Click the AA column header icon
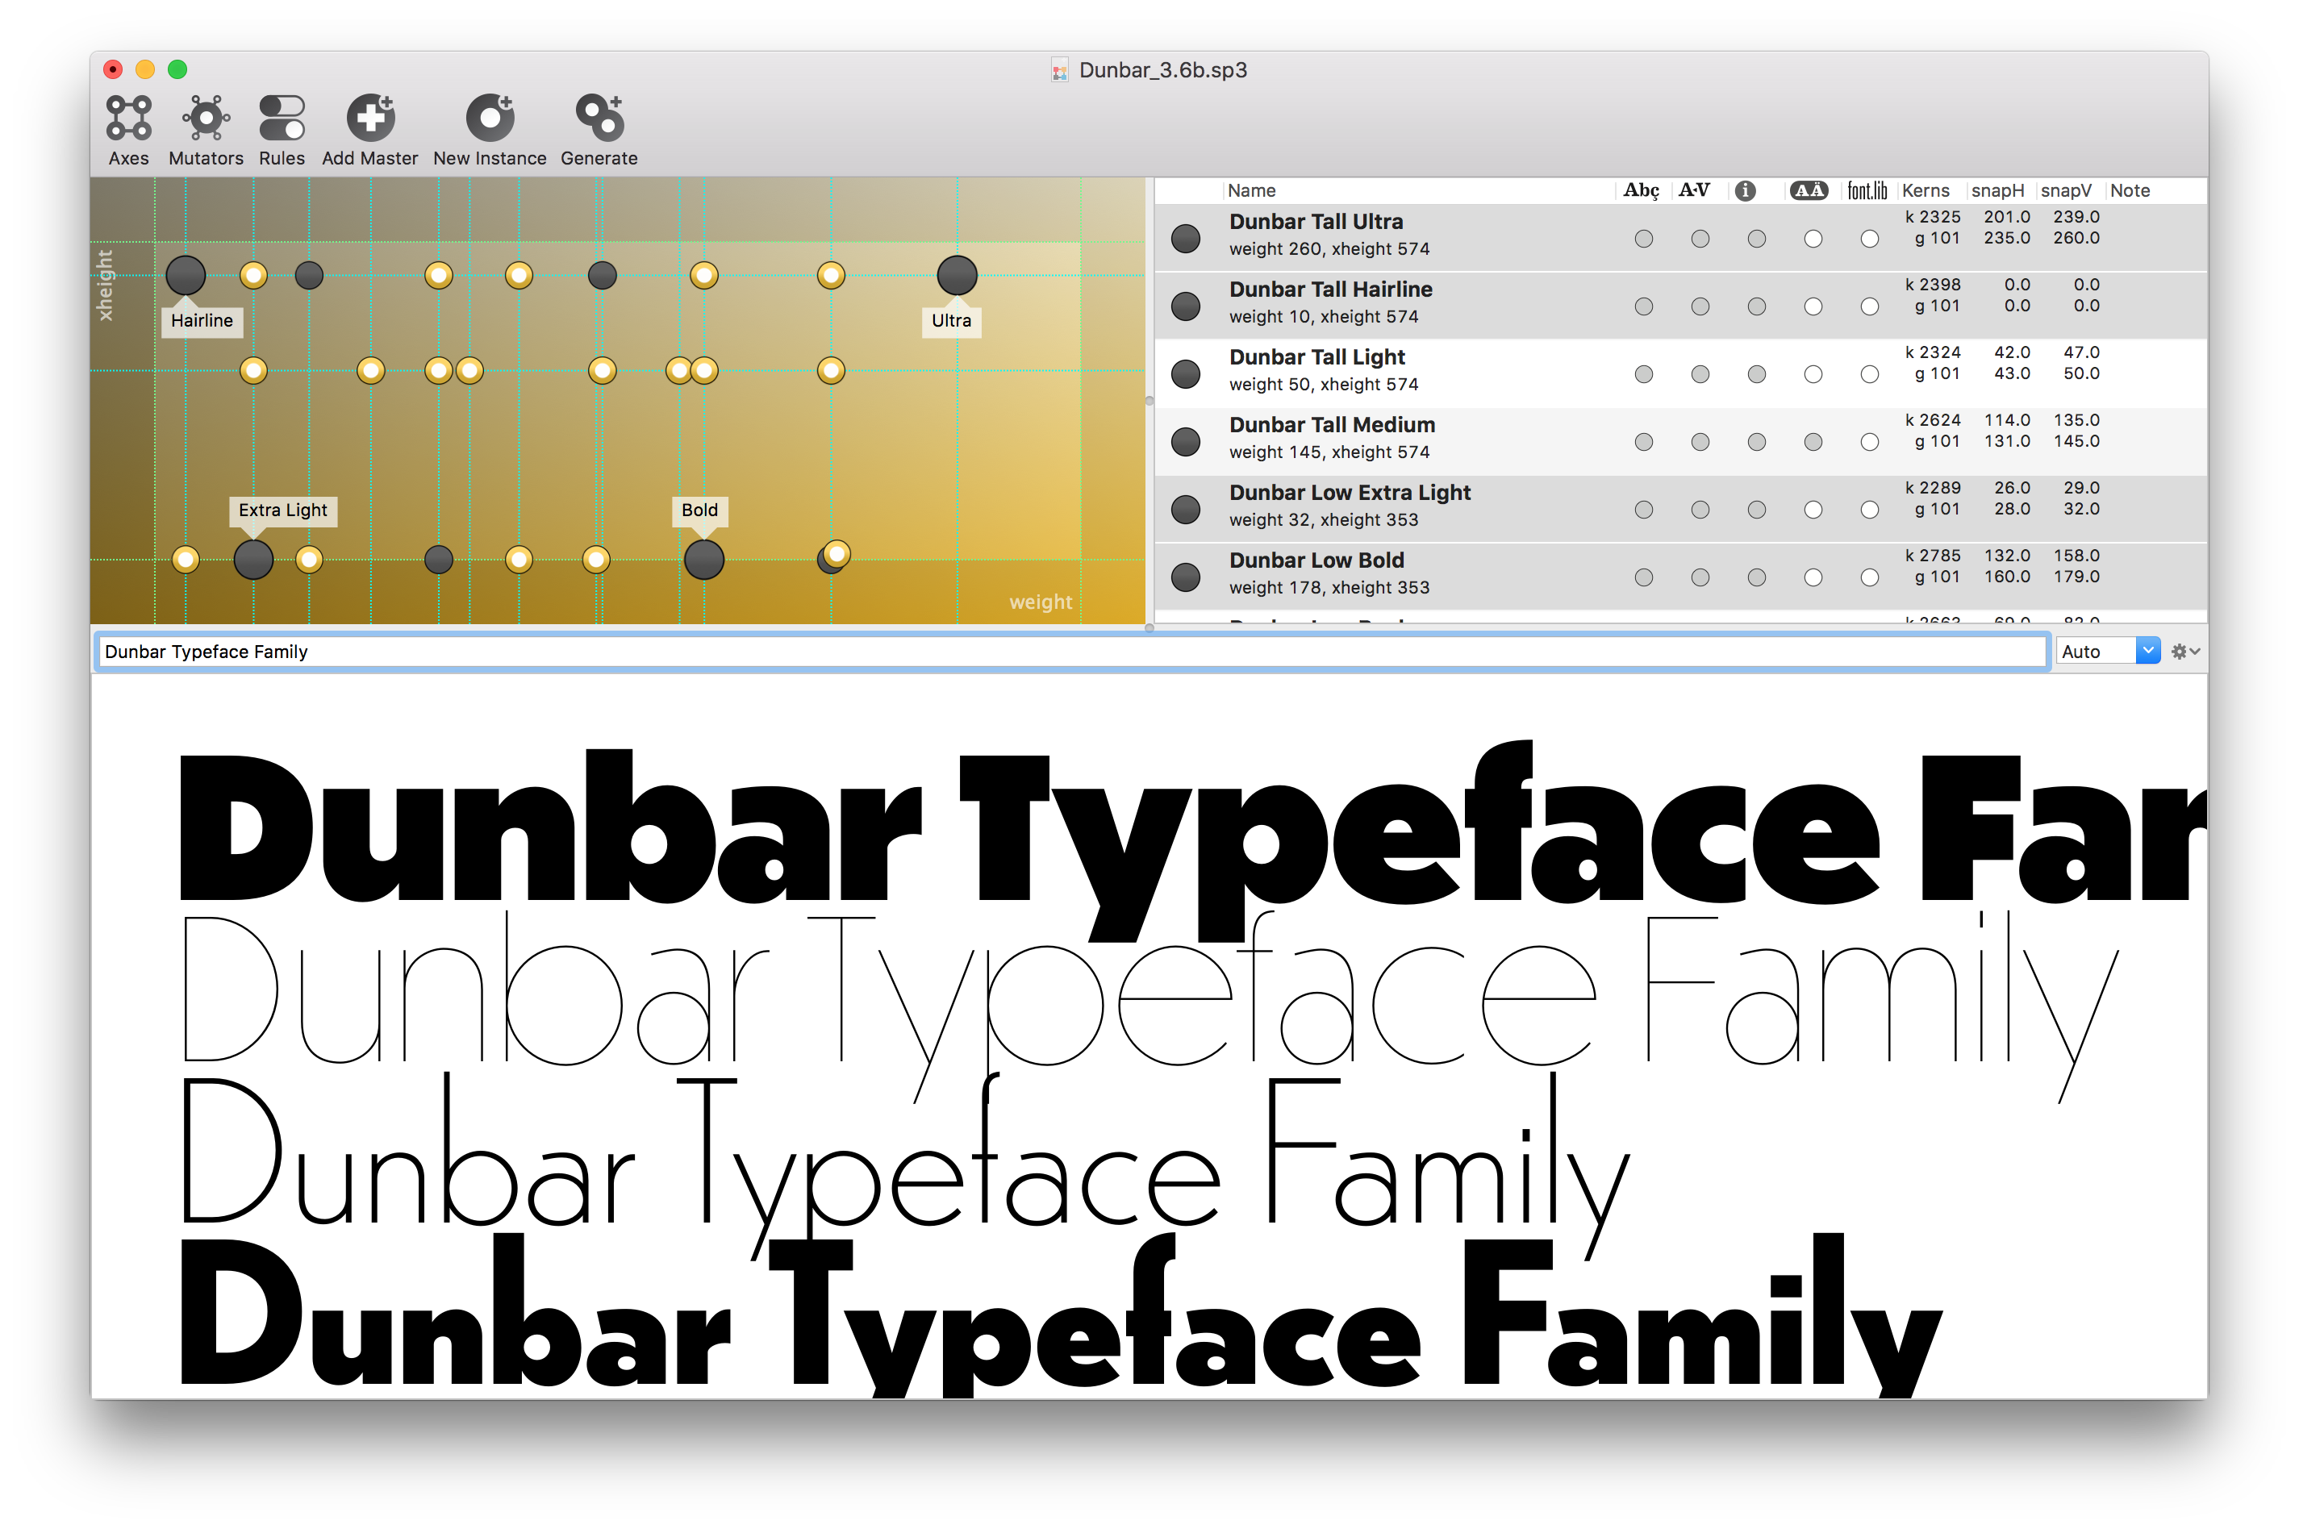 1809,190
